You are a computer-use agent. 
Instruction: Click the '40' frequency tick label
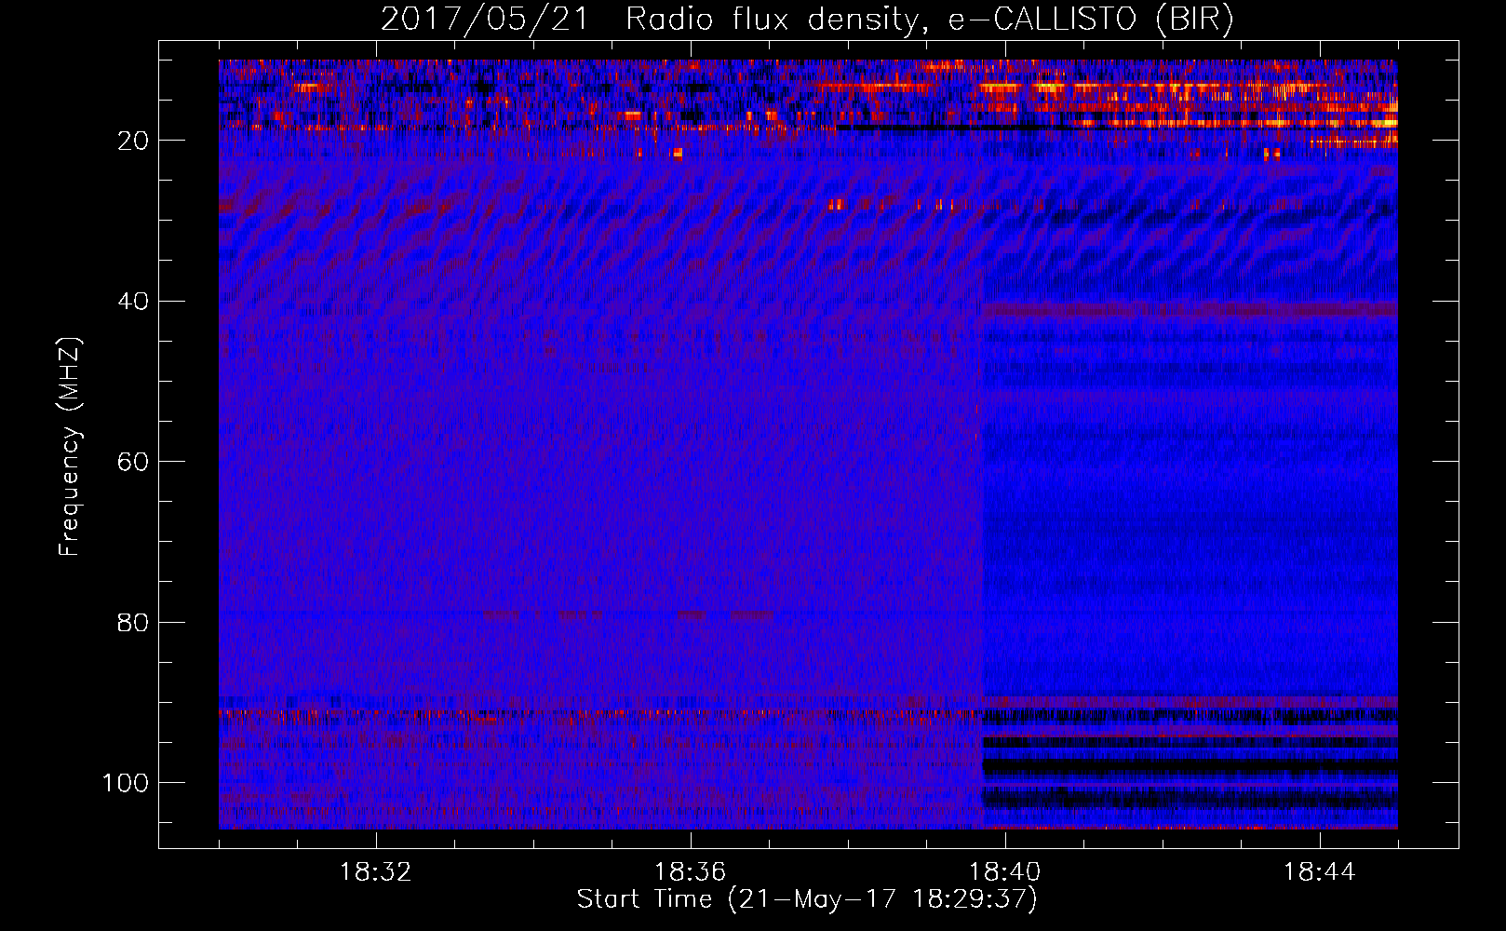[134, 302]
